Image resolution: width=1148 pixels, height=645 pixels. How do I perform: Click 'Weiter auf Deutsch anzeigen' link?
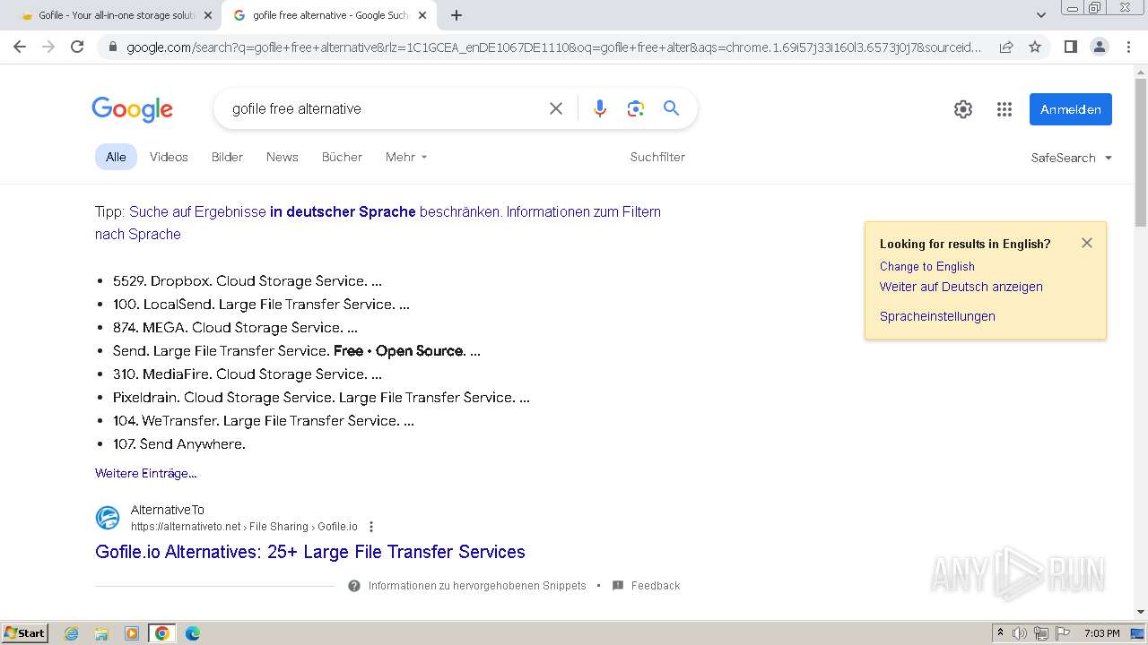point(961,287)
